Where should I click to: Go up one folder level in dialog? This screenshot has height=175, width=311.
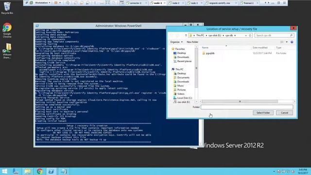click(186, 35)
